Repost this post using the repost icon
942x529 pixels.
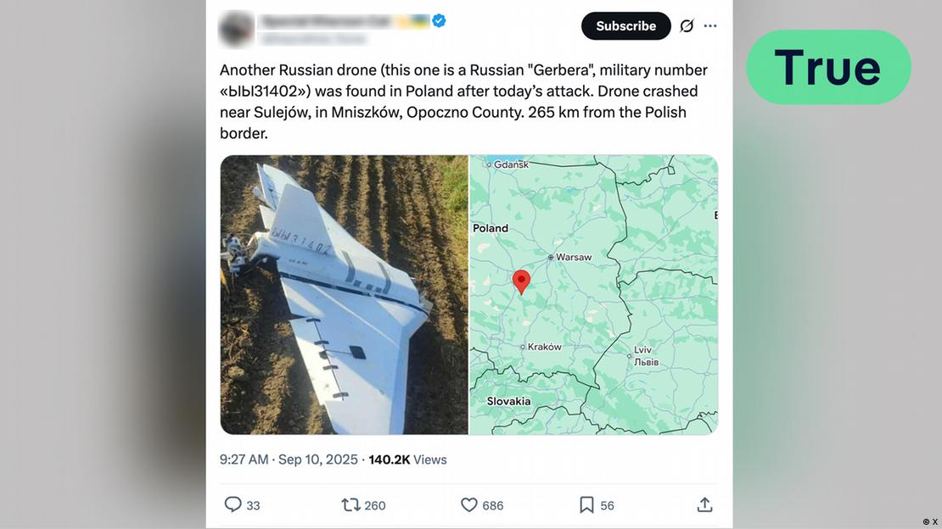[350, 504]
